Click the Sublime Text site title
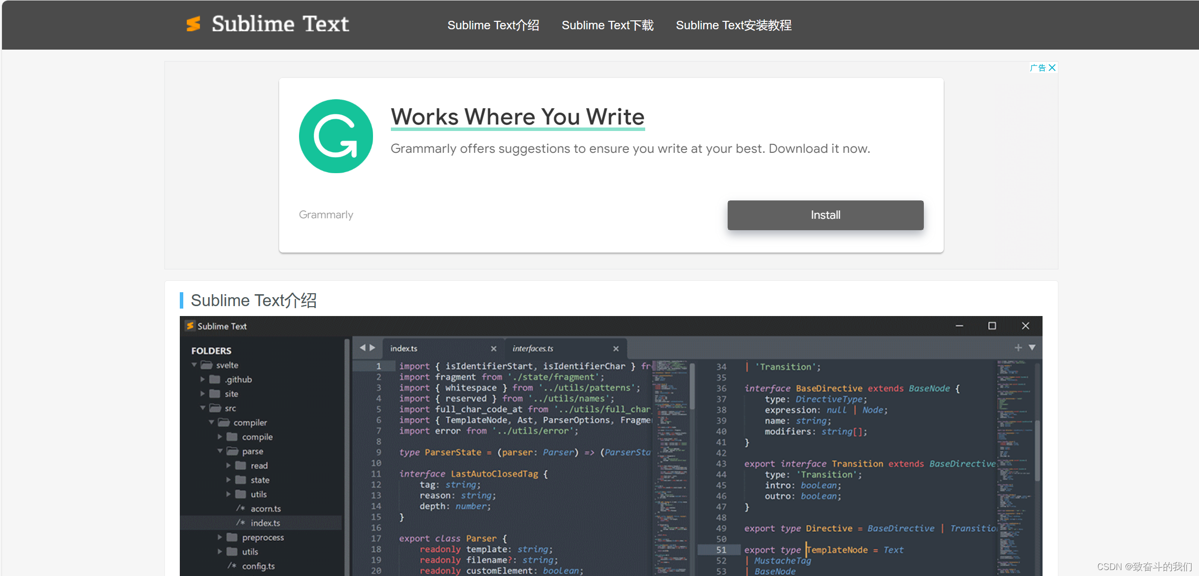This screenshot has width=1199, height=576. (280, 24)
